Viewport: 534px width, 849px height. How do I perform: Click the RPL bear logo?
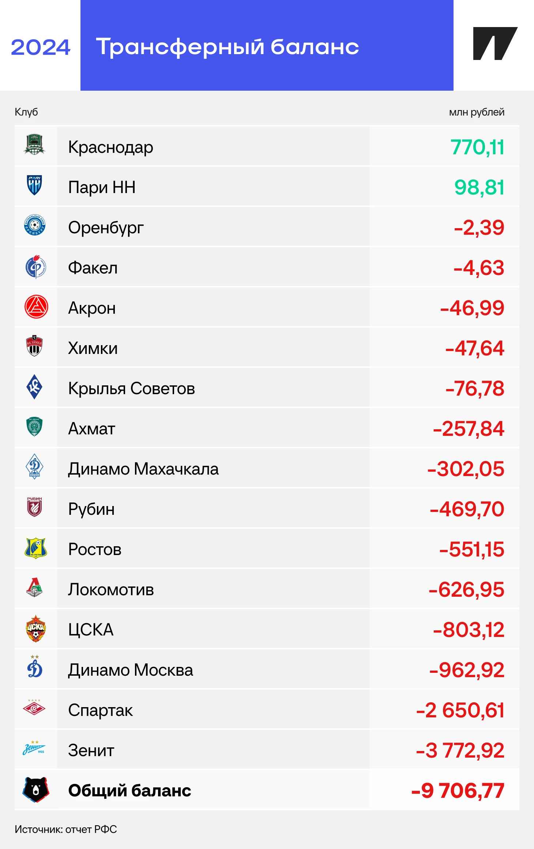pyautogui.click(x=35, y=790)
